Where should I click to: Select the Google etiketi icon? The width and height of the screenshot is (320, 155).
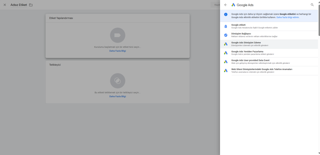pyautogui.click(x=226, y=26)
